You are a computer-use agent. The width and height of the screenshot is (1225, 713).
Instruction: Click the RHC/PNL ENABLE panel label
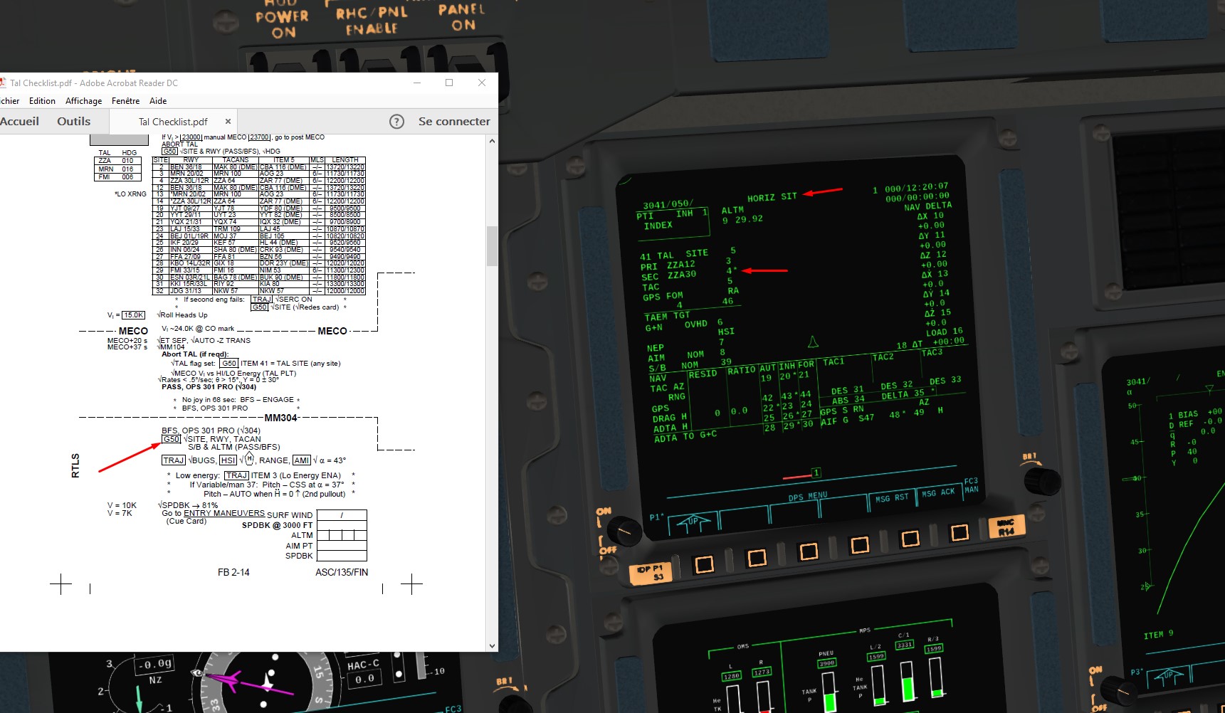(x=372, y=21)
